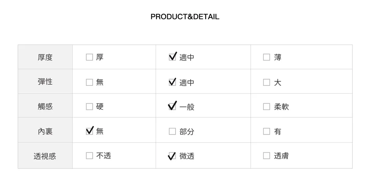
Task: Check the 無 elasticity checkbox
Action: (89, 82)
